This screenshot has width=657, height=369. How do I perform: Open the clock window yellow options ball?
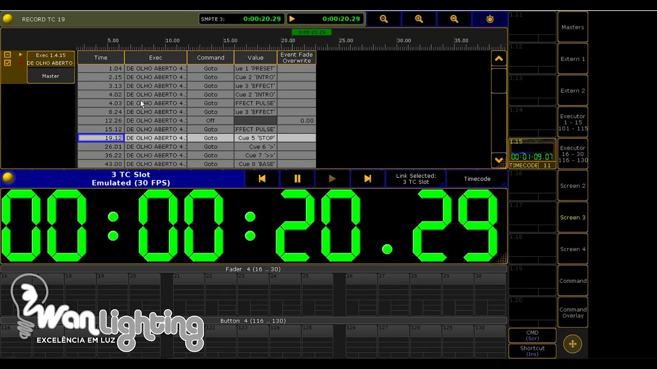[x=8, y=178]
